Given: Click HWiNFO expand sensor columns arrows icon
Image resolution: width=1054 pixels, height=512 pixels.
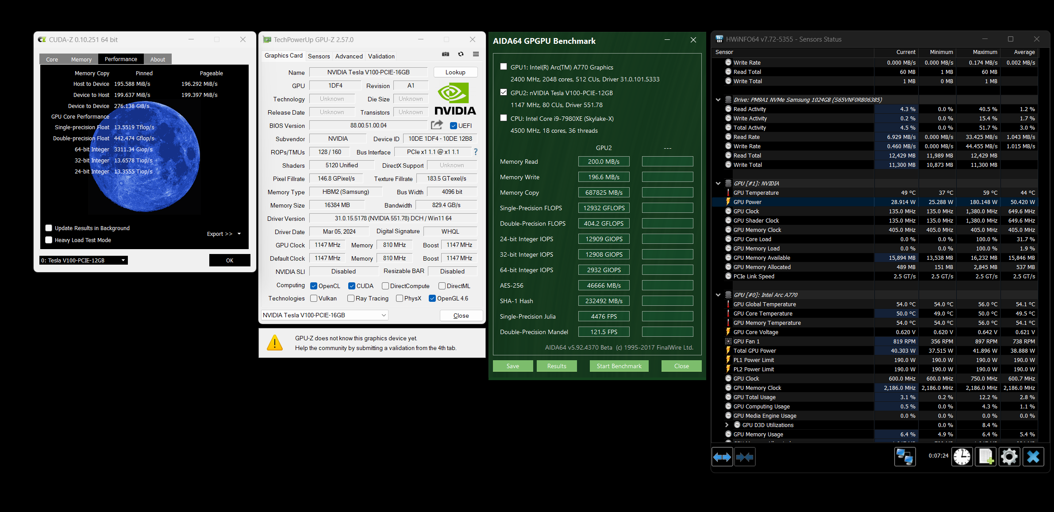Looking at the screenshot, I should (x=722, y=457).
